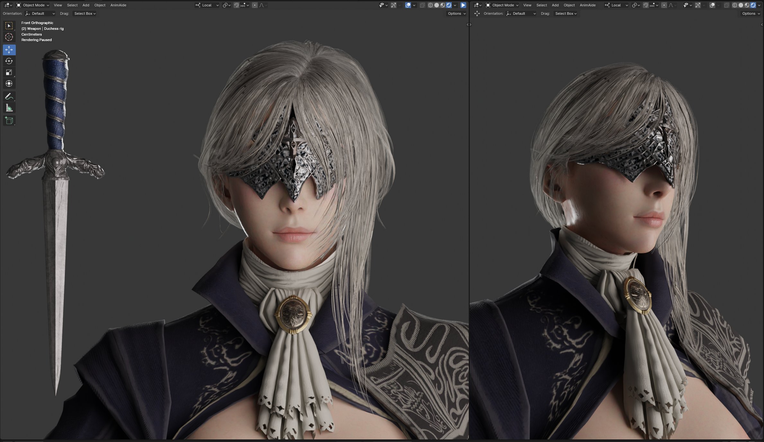Viewport: 764px width, 442px height.
Task: Open overlays settings dropdown in left viewport
Action: pyautogui.click(x=414, y=5)
